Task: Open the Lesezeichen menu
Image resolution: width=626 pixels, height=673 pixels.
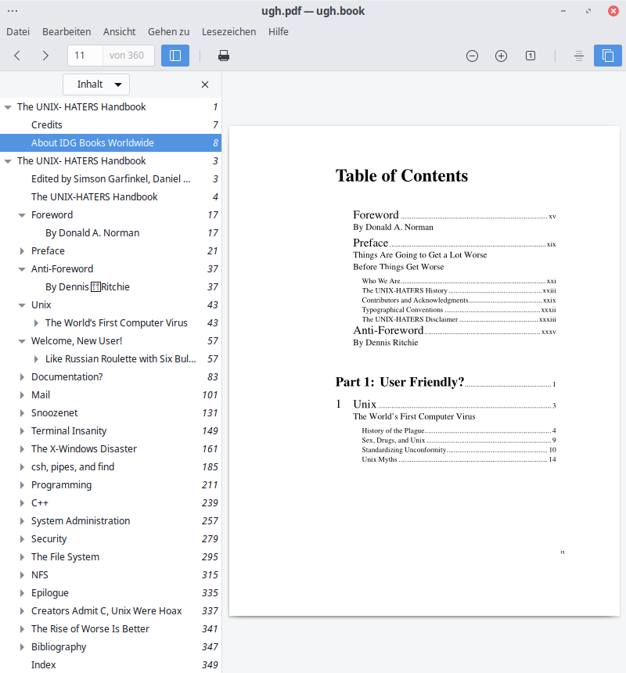Action: pyautogui.click(x=228, y=32)
